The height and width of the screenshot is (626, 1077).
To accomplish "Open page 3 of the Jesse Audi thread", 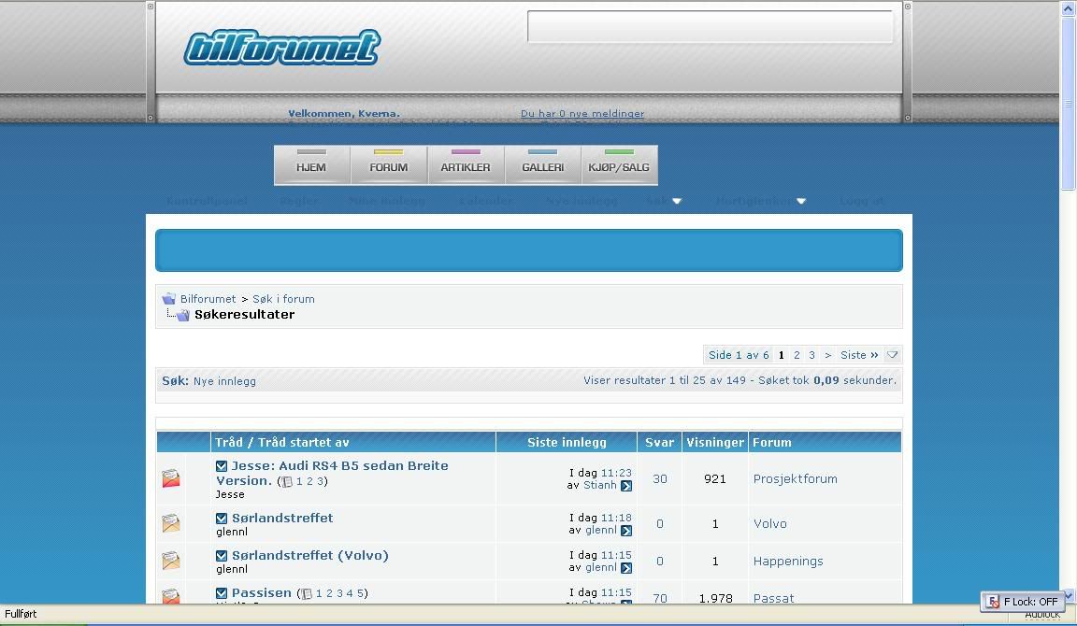I will [320, 482].
